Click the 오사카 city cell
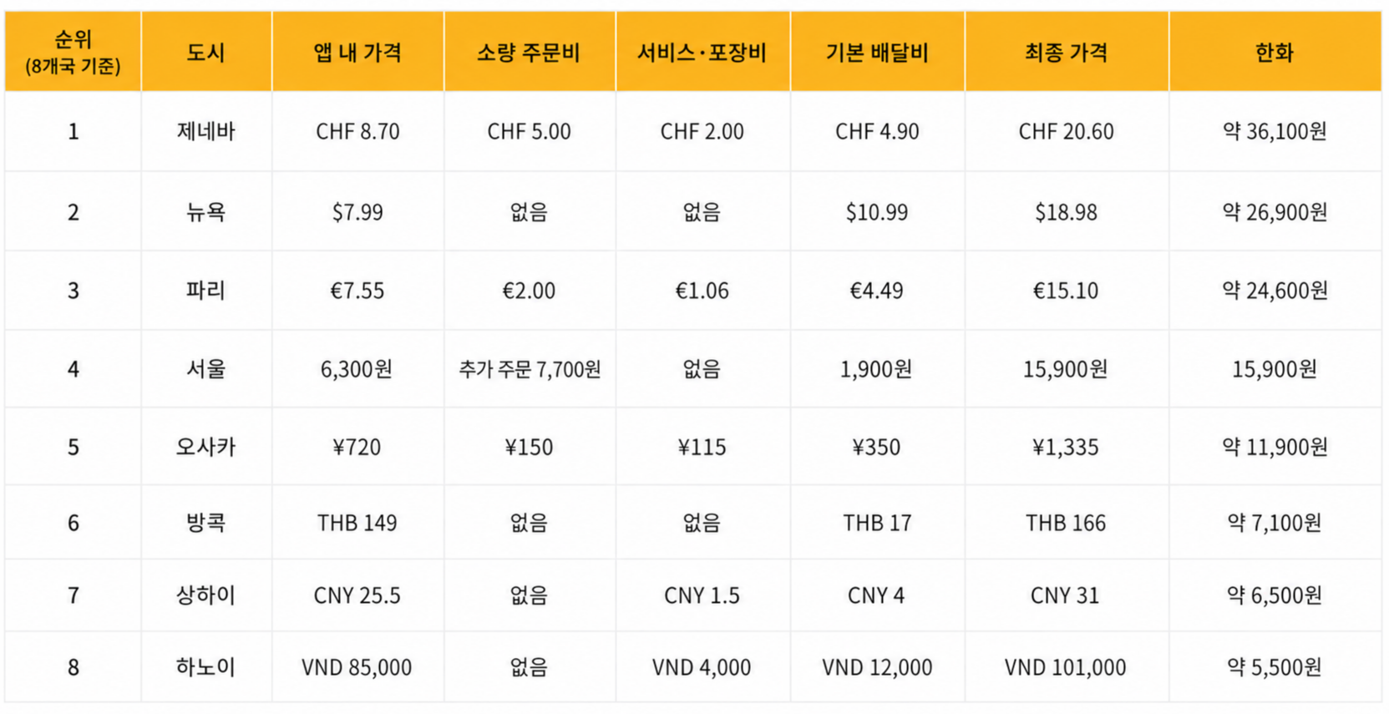The width and height of the screenshot is (1389, 714). click(x=206, y=447)
